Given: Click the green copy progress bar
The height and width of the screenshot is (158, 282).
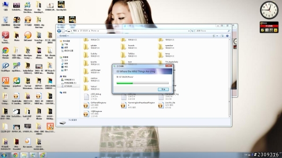Looking at the screenshot, I should pos(143,83).
